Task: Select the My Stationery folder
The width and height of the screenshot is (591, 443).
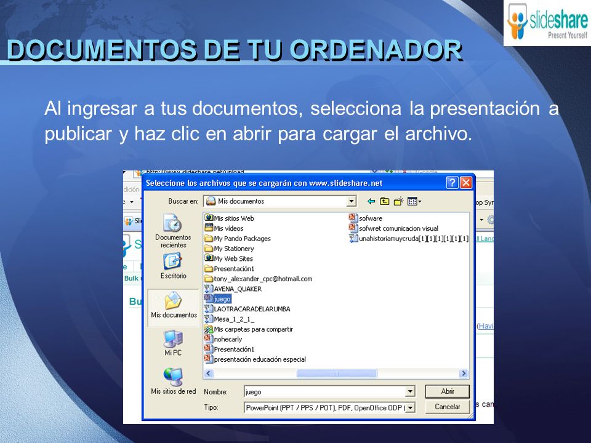Action: (x=229, y=249)
